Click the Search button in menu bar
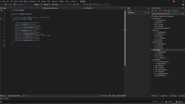Screen dimensions: 185x104 73,1
